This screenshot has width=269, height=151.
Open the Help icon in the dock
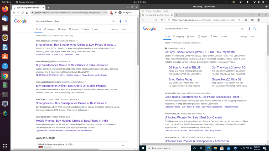[5, 66]
